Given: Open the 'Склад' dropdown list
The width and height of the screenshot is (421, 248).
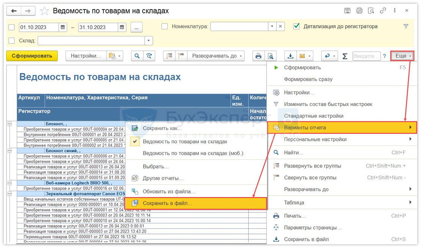Looking at the screenshot, I should 148,41.
